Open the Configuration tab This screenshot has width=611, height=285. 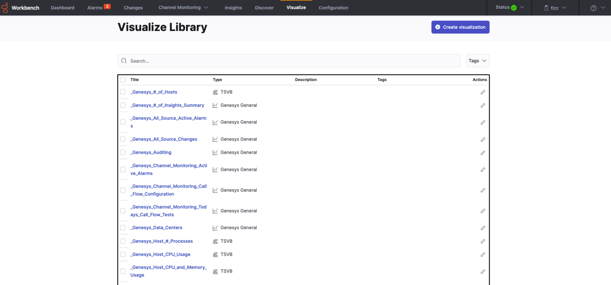(x=334, y=8)
